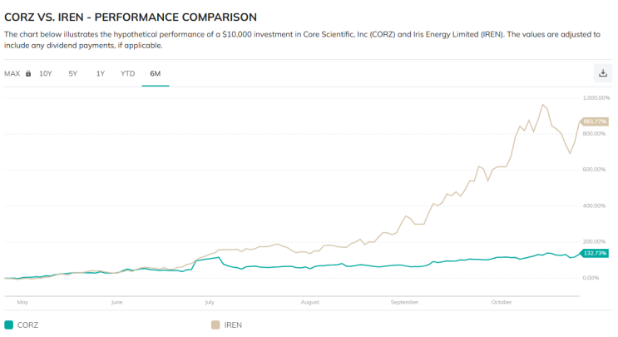Select the 6M time range tab

tap(156, 74)
